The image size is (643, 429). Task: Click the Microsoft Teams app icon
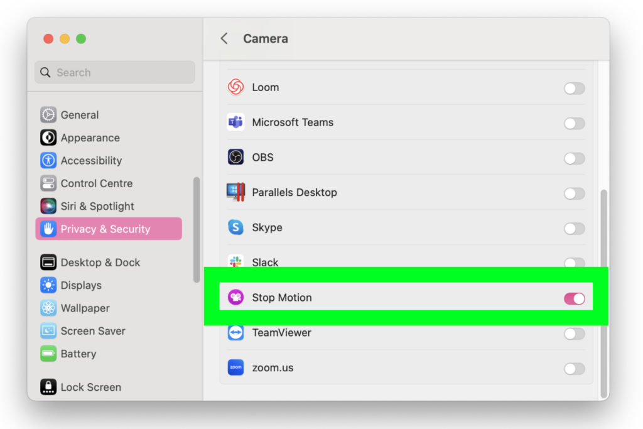click(235, 122)
